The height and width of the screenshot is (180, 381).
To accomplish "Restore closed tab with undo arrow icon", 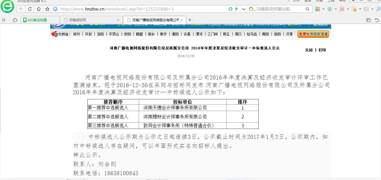I will point(376,20).
